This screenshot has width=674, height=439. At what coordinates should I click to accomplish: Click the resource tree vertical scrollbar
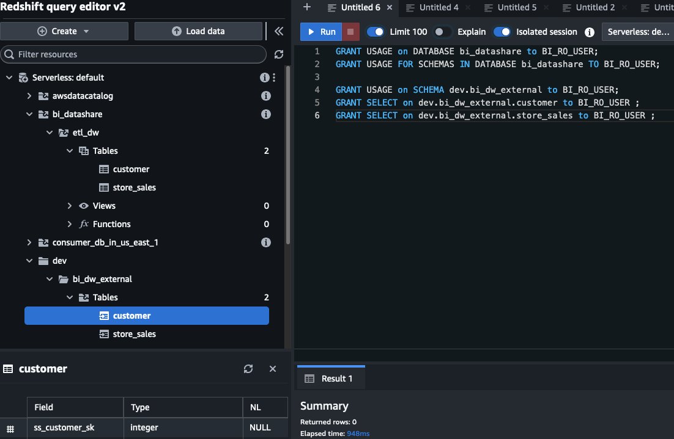click(x=287, y=154)
